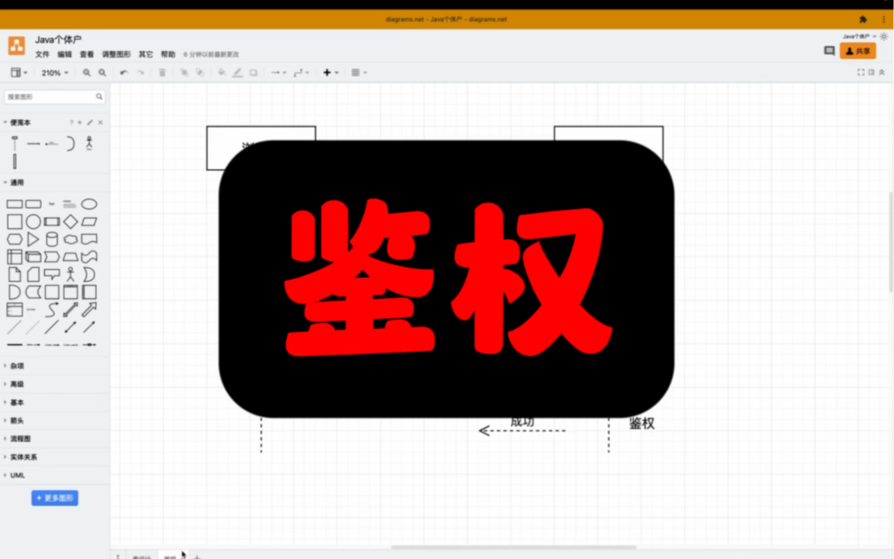Edit scratchpad with pencil icon
Viewport: 894px width, 559px height.
[x=90, y=123]
